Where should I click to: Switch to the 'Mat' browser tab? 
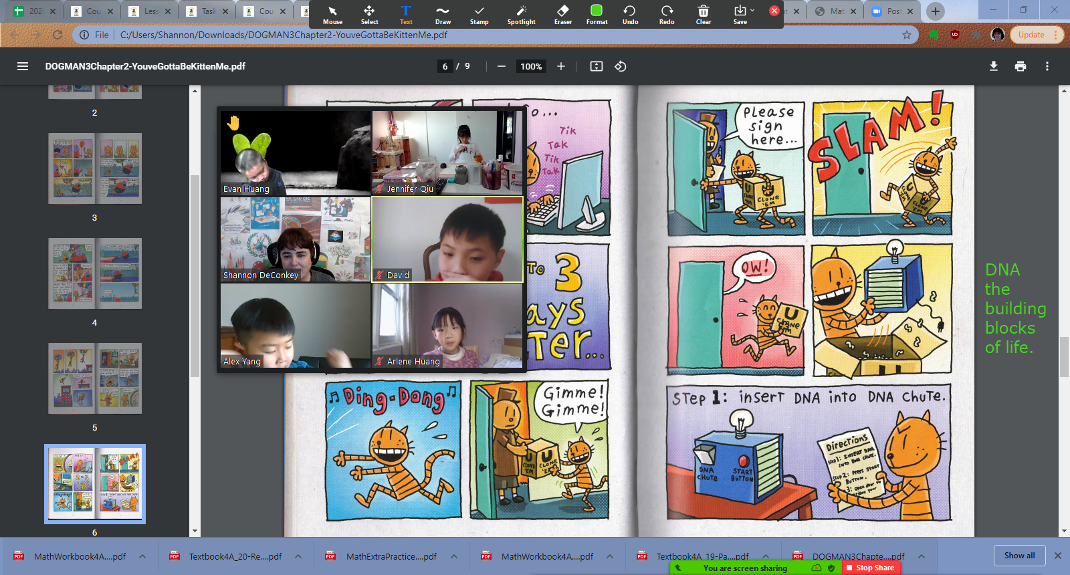pyautogui.click(x=835, y=11)
